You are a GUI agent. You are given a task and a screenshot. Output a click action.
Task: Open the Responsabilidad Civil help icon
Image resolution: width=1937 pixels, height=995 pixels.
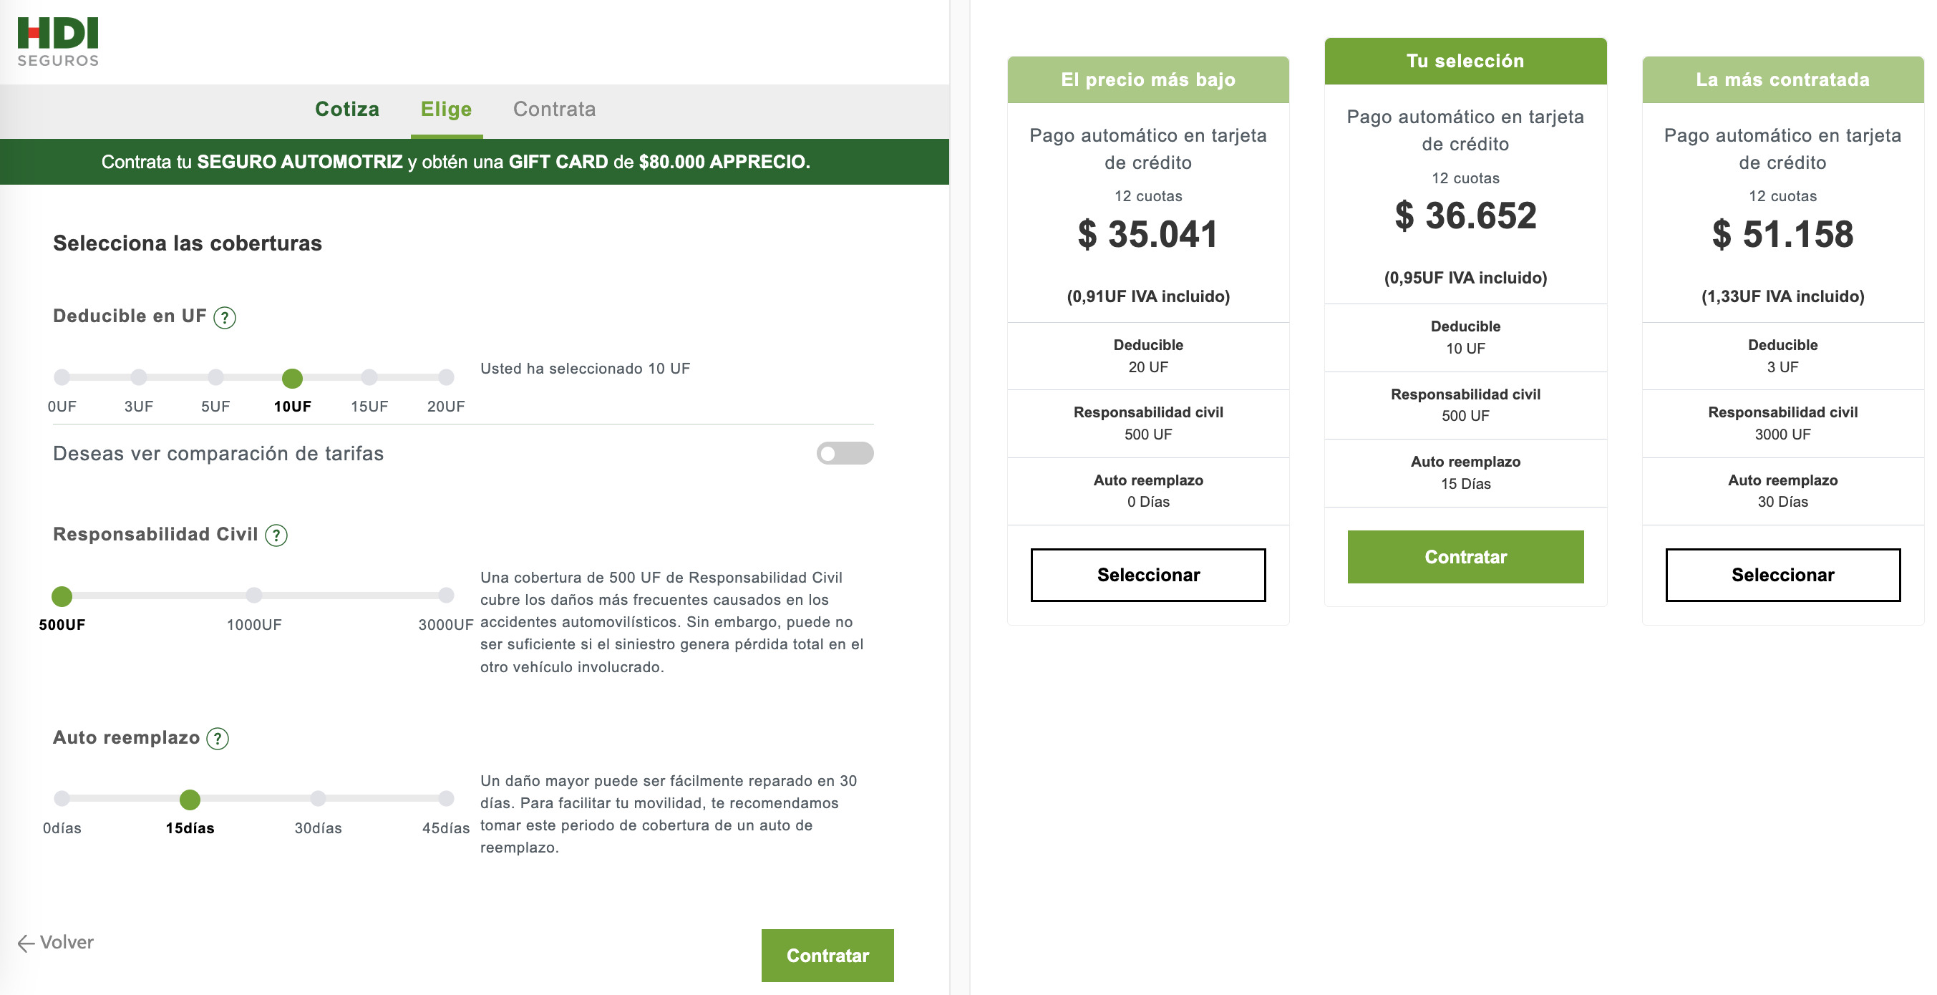276,536
